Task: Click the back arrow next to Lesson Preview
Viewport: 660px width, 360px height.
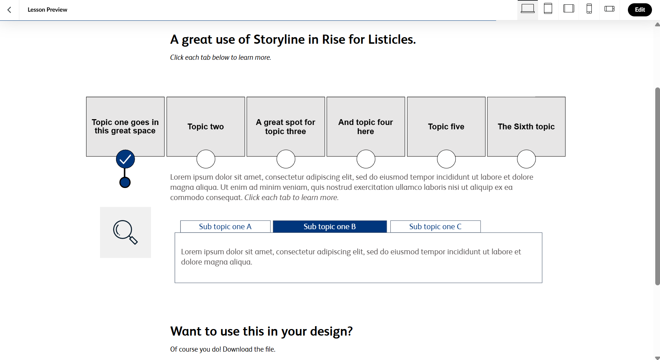Action: click(9, 10)
